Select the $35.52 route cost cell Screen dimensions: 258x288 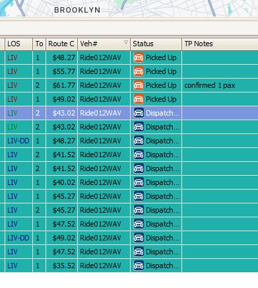61,266
